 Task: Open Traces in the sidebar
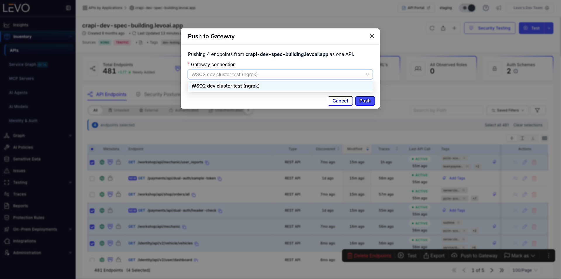19,194
